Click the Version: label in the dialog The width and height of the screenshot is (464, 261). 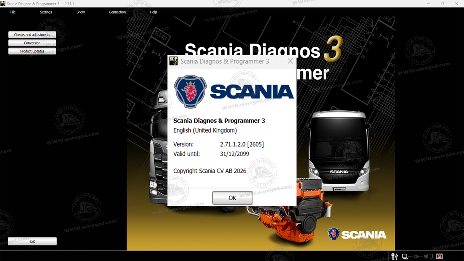(183, 144)
